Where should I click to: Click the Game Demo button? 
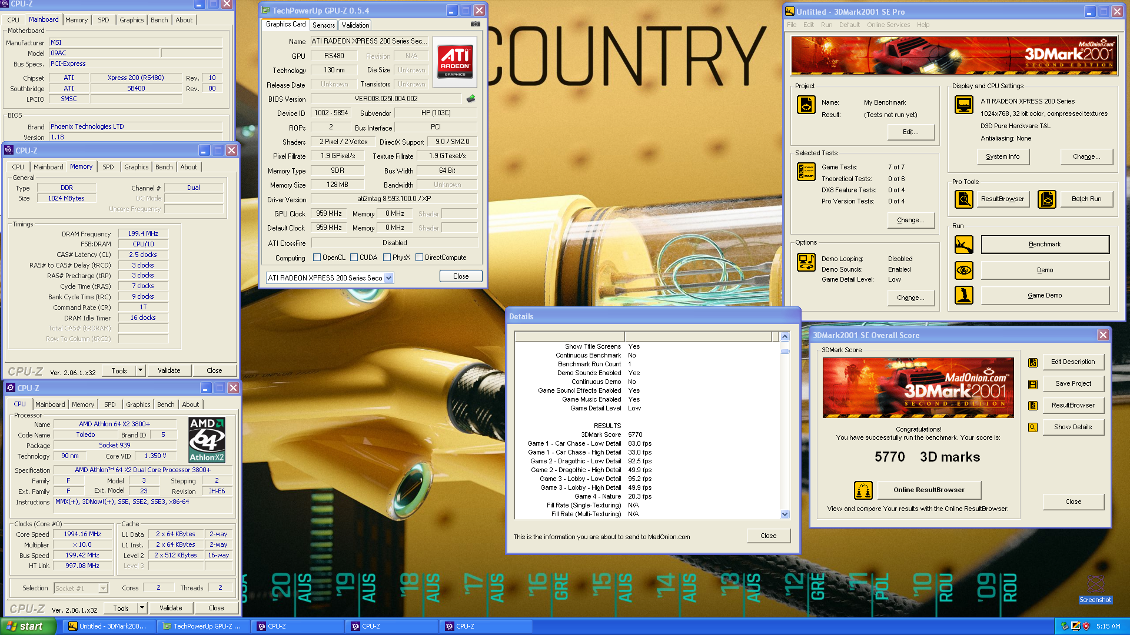pyautogui.click(x=1045, y=295)
